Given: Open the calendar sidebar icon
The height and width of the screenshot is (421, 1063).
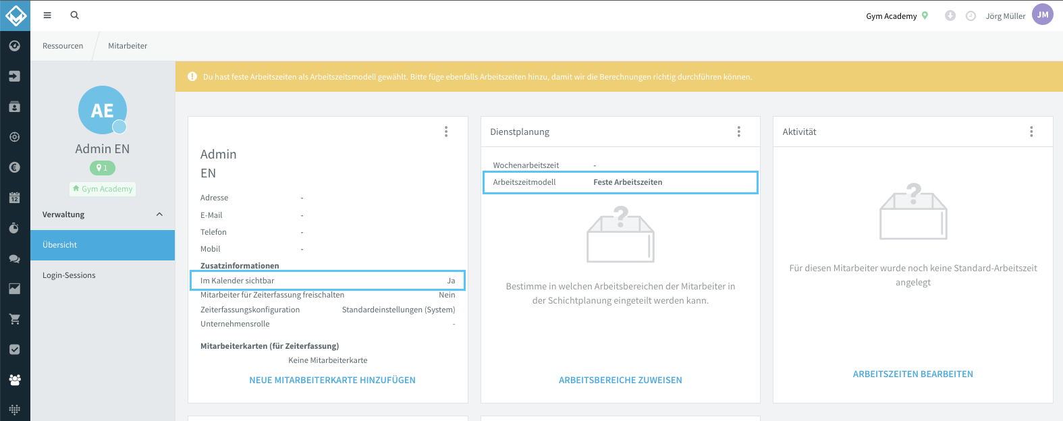Looking at the screenshot, I should click(15, 198).
